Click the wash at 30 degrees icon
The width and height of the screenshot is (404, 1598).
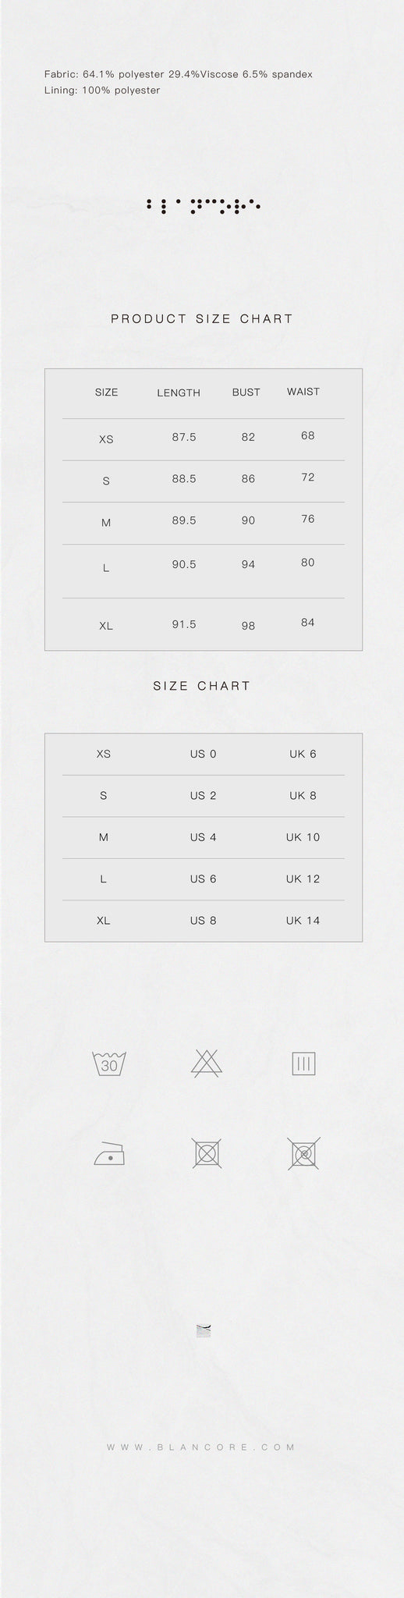coord(109,1064)
